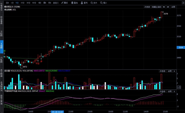Click the 3472 low price marker
Image resolution: width=185 pixels, height=113 pixels.
click(x=25, y=67)
